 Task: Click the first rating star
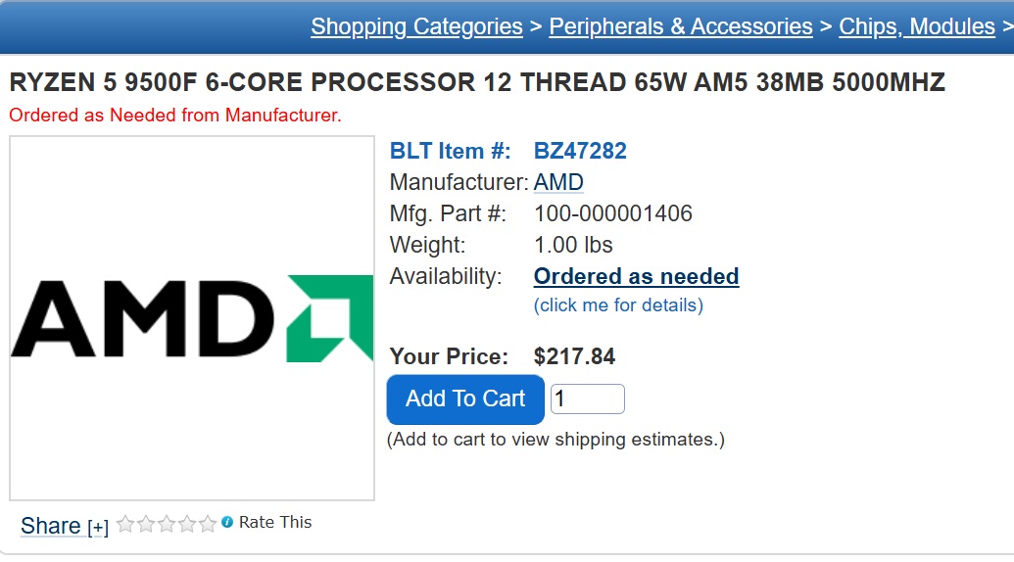[125, 524]
